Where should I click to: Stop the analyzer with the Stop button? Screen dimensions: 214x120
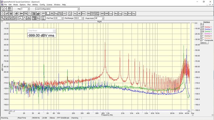click(x=9, y=9)
